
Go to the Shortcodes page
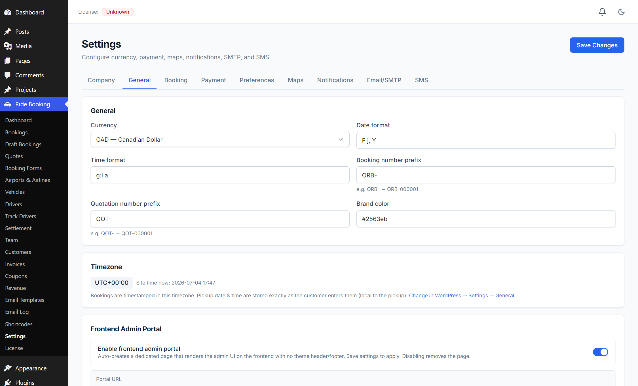pos(19,324)
